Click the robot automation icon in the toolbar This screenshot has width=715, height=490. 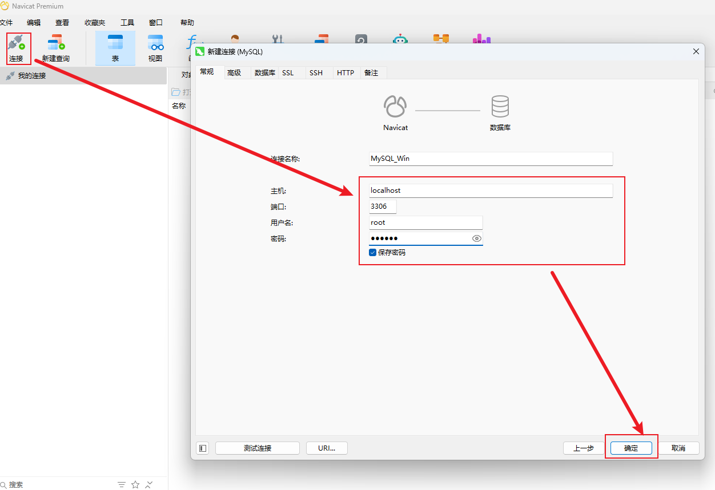(x=400, y=39)
